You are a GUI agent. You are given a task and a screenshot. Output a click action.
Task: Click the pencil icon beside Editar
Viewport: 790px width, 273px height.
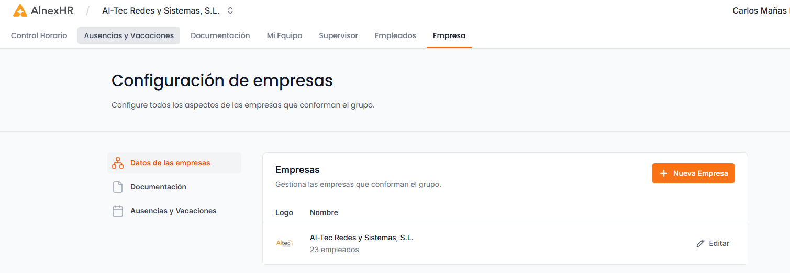[x=700, y=243]
